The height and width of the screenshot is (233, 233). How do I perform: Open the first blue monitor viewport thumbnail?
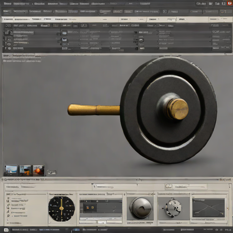point(11,170)
